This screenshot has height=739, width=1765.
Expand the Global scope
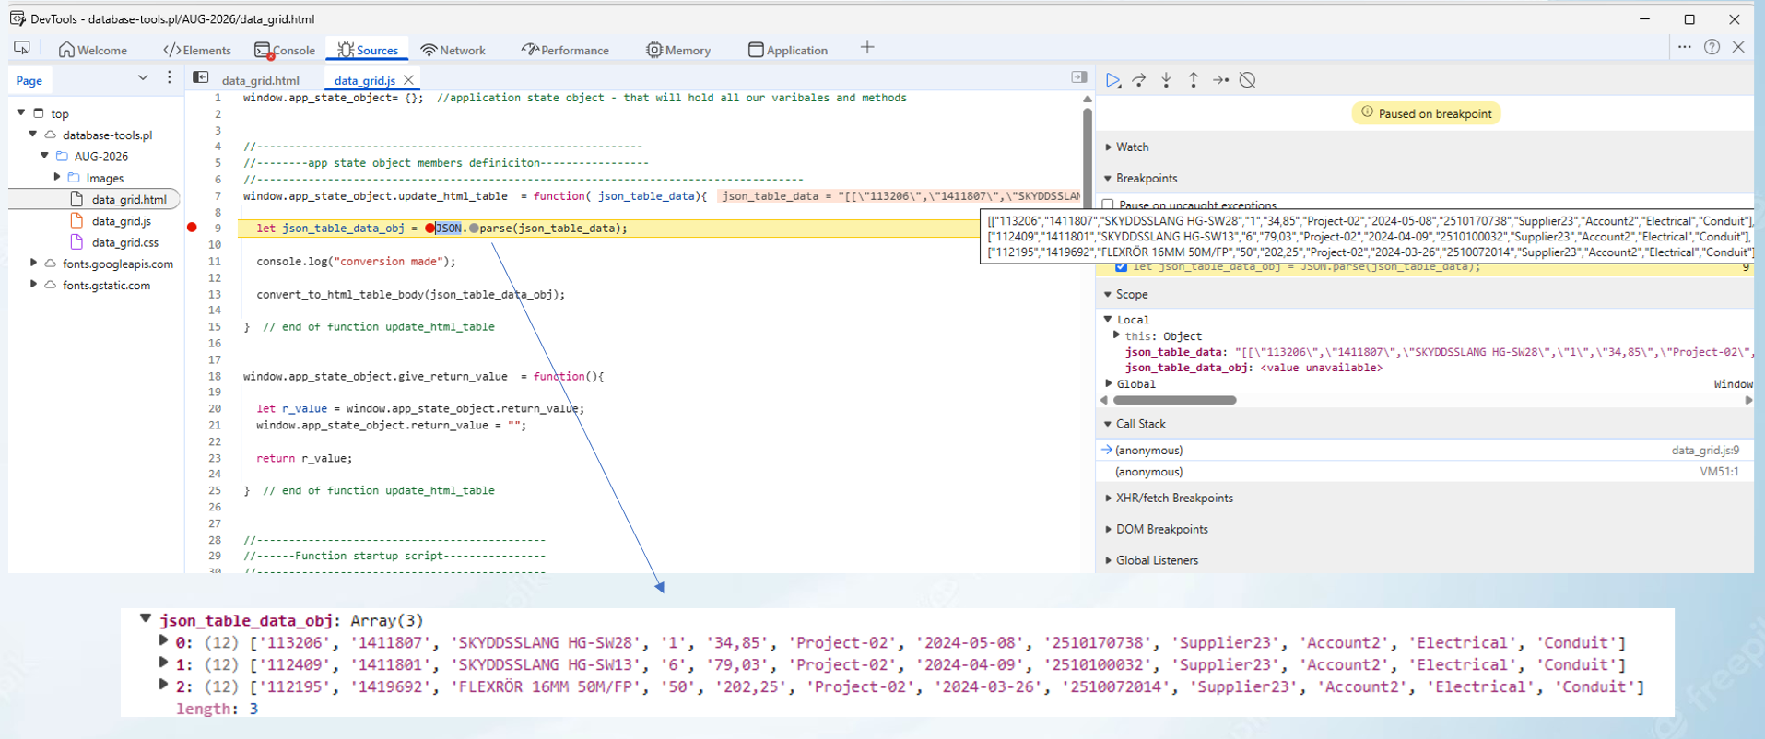coord(1109,383)
